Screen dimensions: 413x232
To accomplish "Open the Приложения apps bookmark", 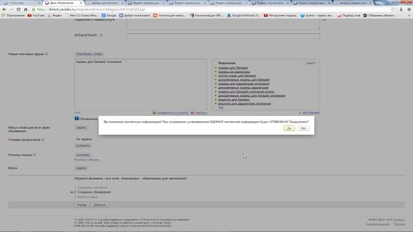I will pyautogui.click(x=14, y=15).
